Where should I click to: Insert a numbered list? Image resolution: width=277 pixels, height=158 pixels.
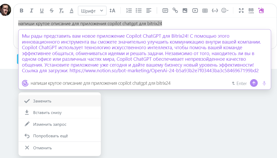pyautogui.click(x=129, y=10)
